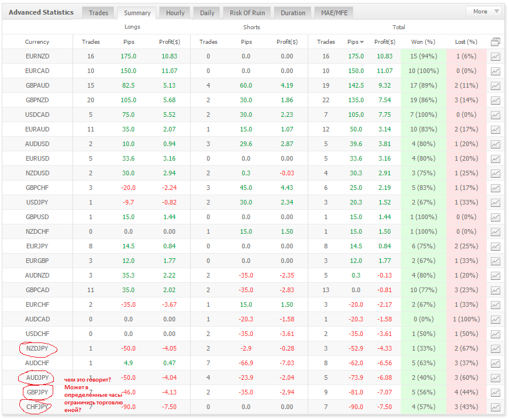
Task: Open the chart icon for AUDJPY row
Action: pos(495,378)
